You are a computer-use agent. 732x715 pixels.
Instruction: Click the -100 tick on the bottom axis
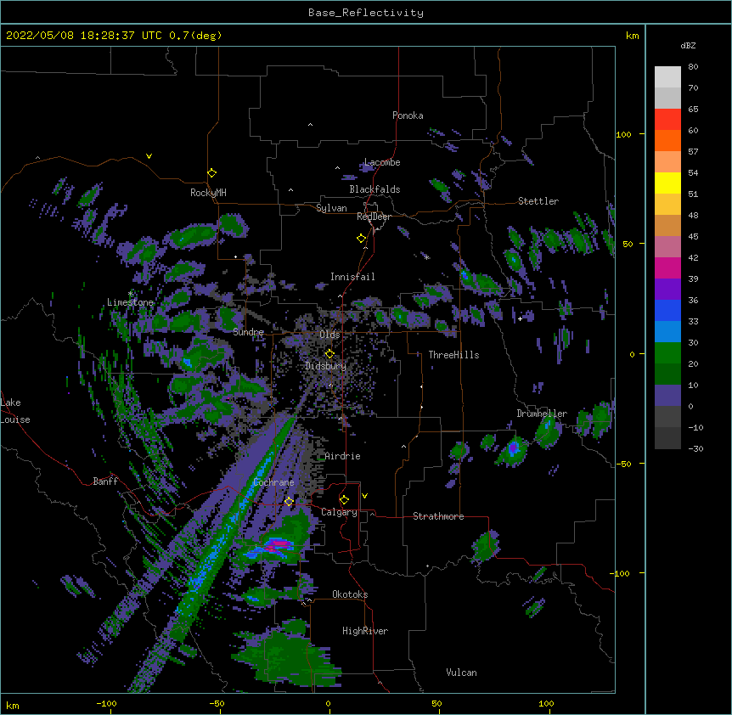pos(107,704)
